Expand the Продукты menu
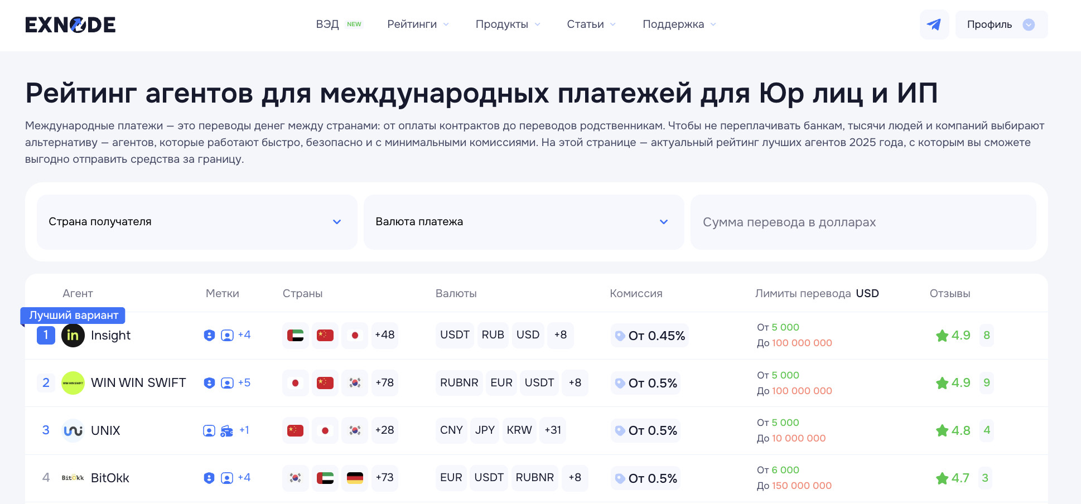This screenshot has height=504, width=1081. click(508, 25)
